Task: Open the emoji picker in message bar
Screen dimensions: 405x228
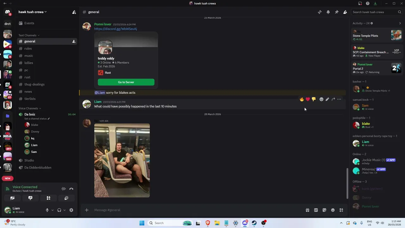Action: (333, 210)
